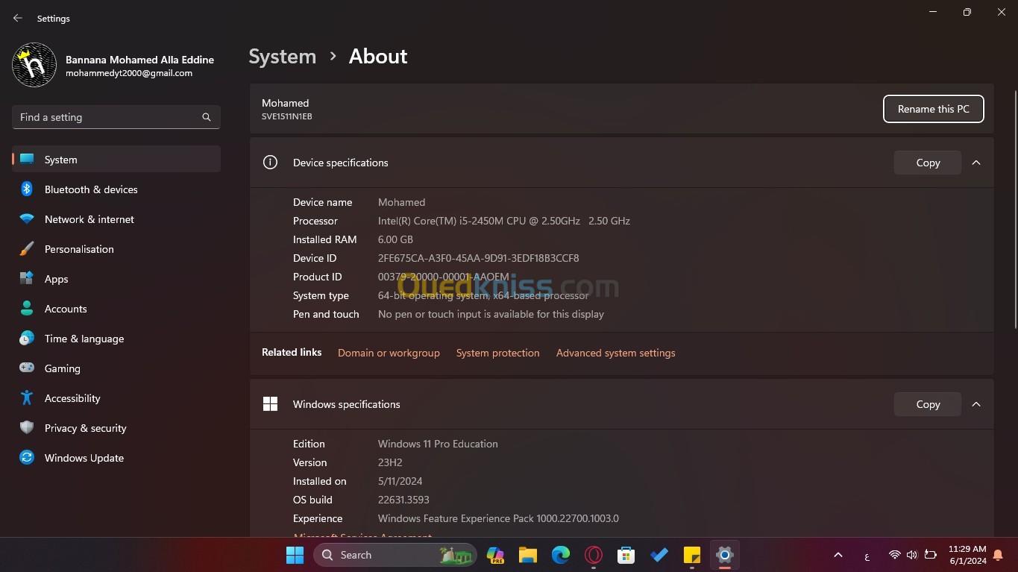Click the model text SVE1511N1EB
Image resolution: width=1018 pixels, height=572 pixels.
coord(286,116)
